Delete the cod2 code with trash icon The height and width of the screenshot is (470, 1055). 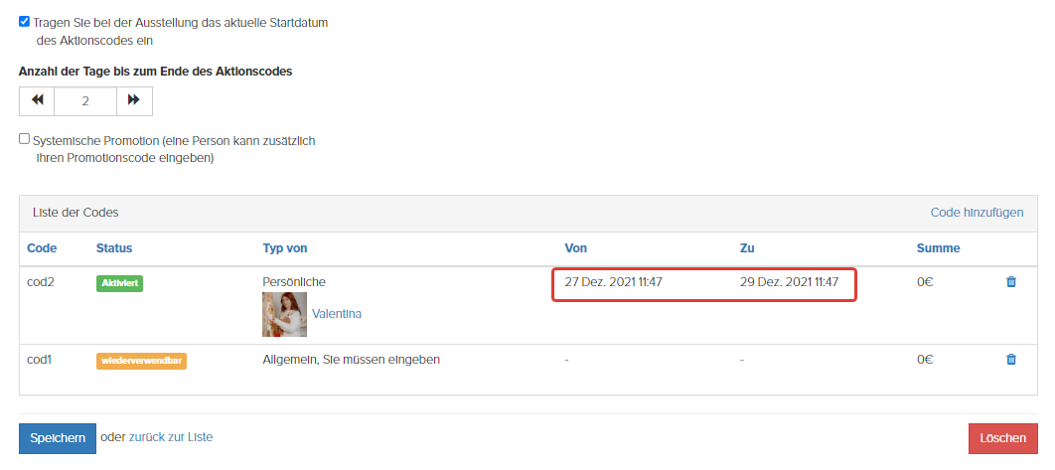pos(1010,282)
